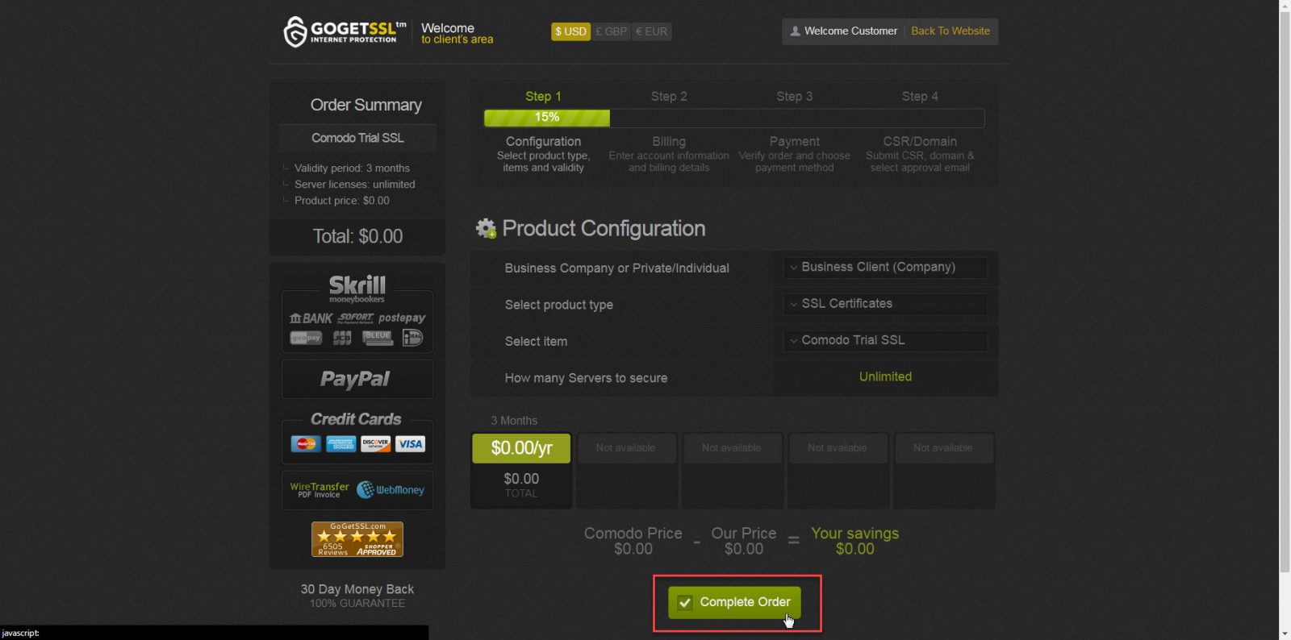Image resolution: width=1291 pixels, height=640 pixels.
Task: Click the WebMoney logo
Action: point(391,489)
